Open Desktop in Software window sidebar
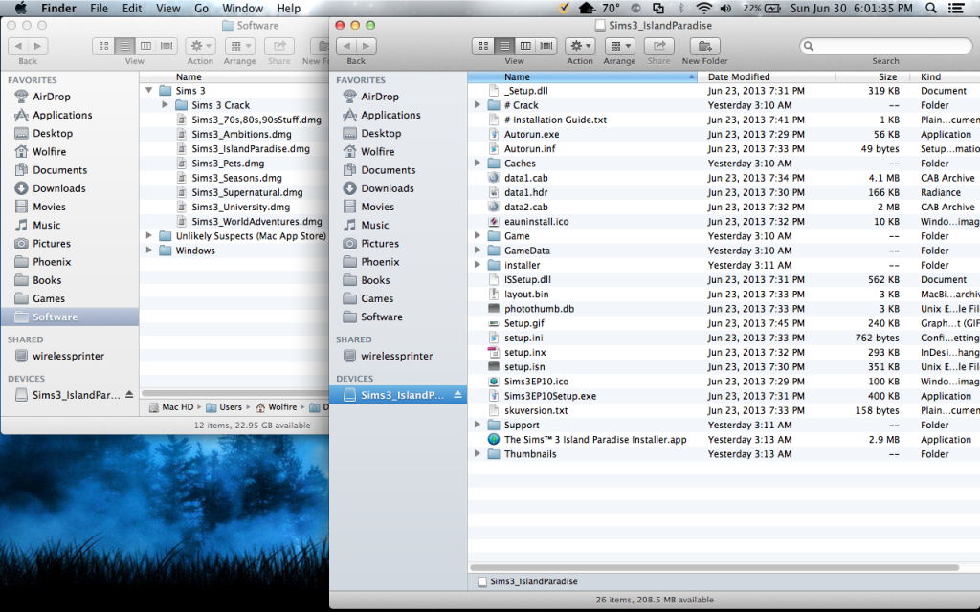The image size is (980, 612). [x=53, y=134]
